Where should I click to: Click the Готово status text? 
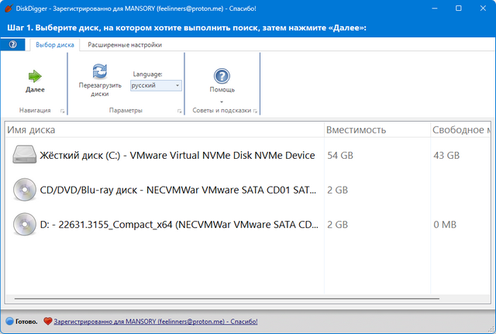(x=26, y=322)
